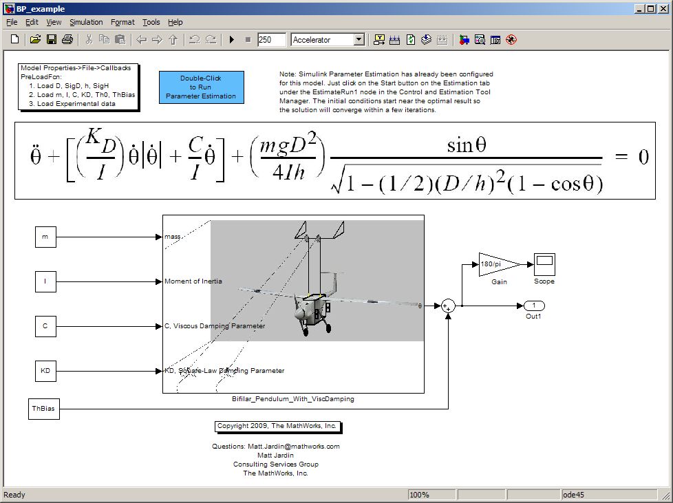Screen dimensions: 673x503
Task: Expand the Accelerator simulation mode dropdown
Action: point(358,40)
